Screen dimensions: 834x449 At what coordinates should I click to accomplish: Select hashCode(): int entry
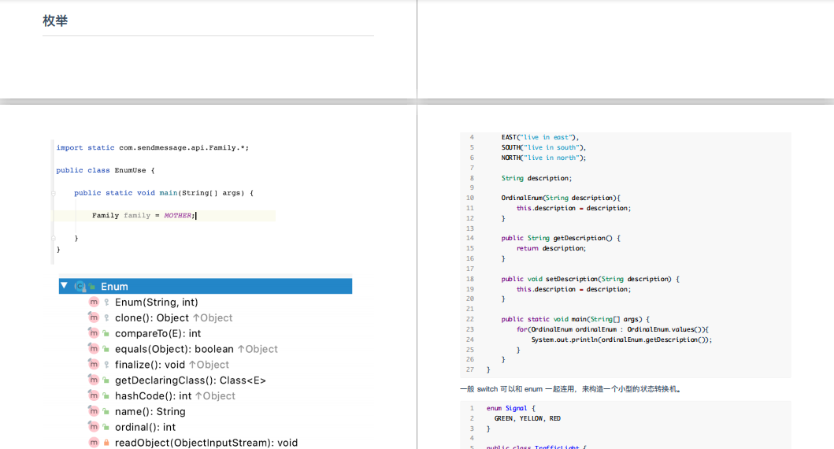point(175,395)
